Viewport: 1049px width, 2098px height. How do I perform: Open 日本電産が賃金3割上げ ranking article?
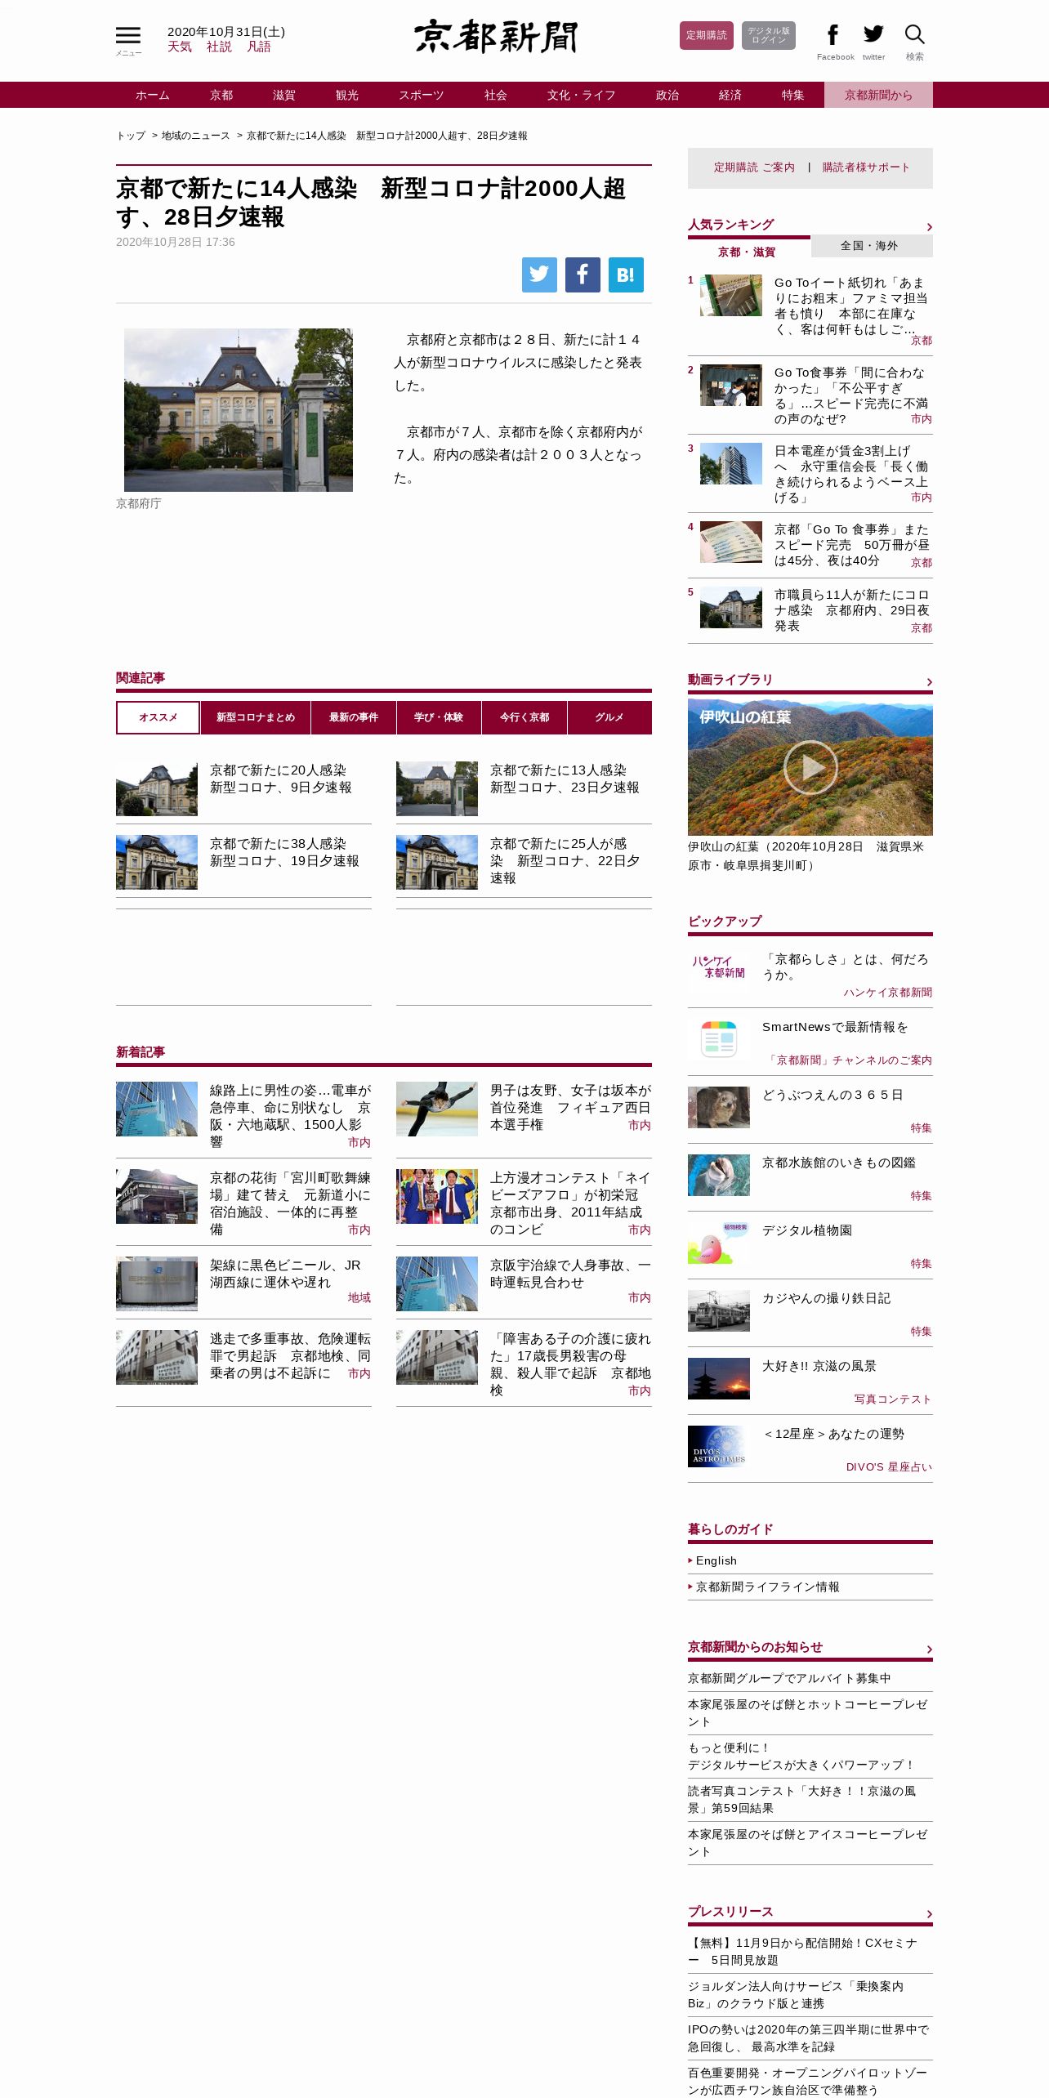tap(850, 474)
